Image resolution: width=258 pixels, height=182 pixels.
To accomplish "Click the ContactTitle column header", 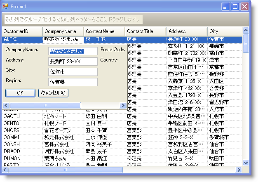I will point(146,31).
